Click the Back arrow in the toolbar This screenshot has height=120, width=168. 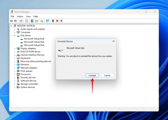pos(11,21)
